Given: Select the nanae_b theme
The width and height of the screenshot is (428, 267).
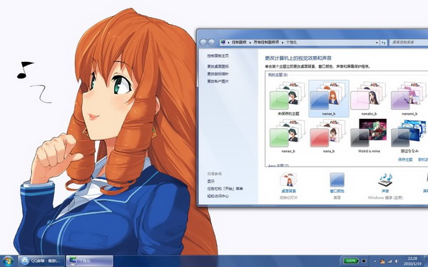Looking at the screenshot, I should click(329, 99).
